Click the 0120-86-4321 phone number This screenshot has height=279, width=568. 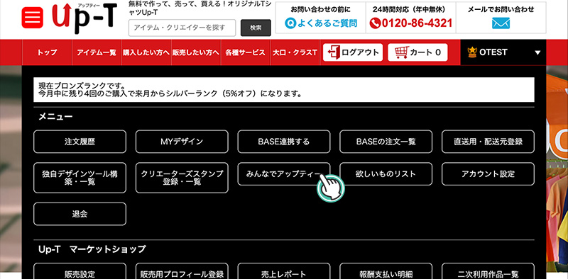pyautogui.click(x=417, y=23)
